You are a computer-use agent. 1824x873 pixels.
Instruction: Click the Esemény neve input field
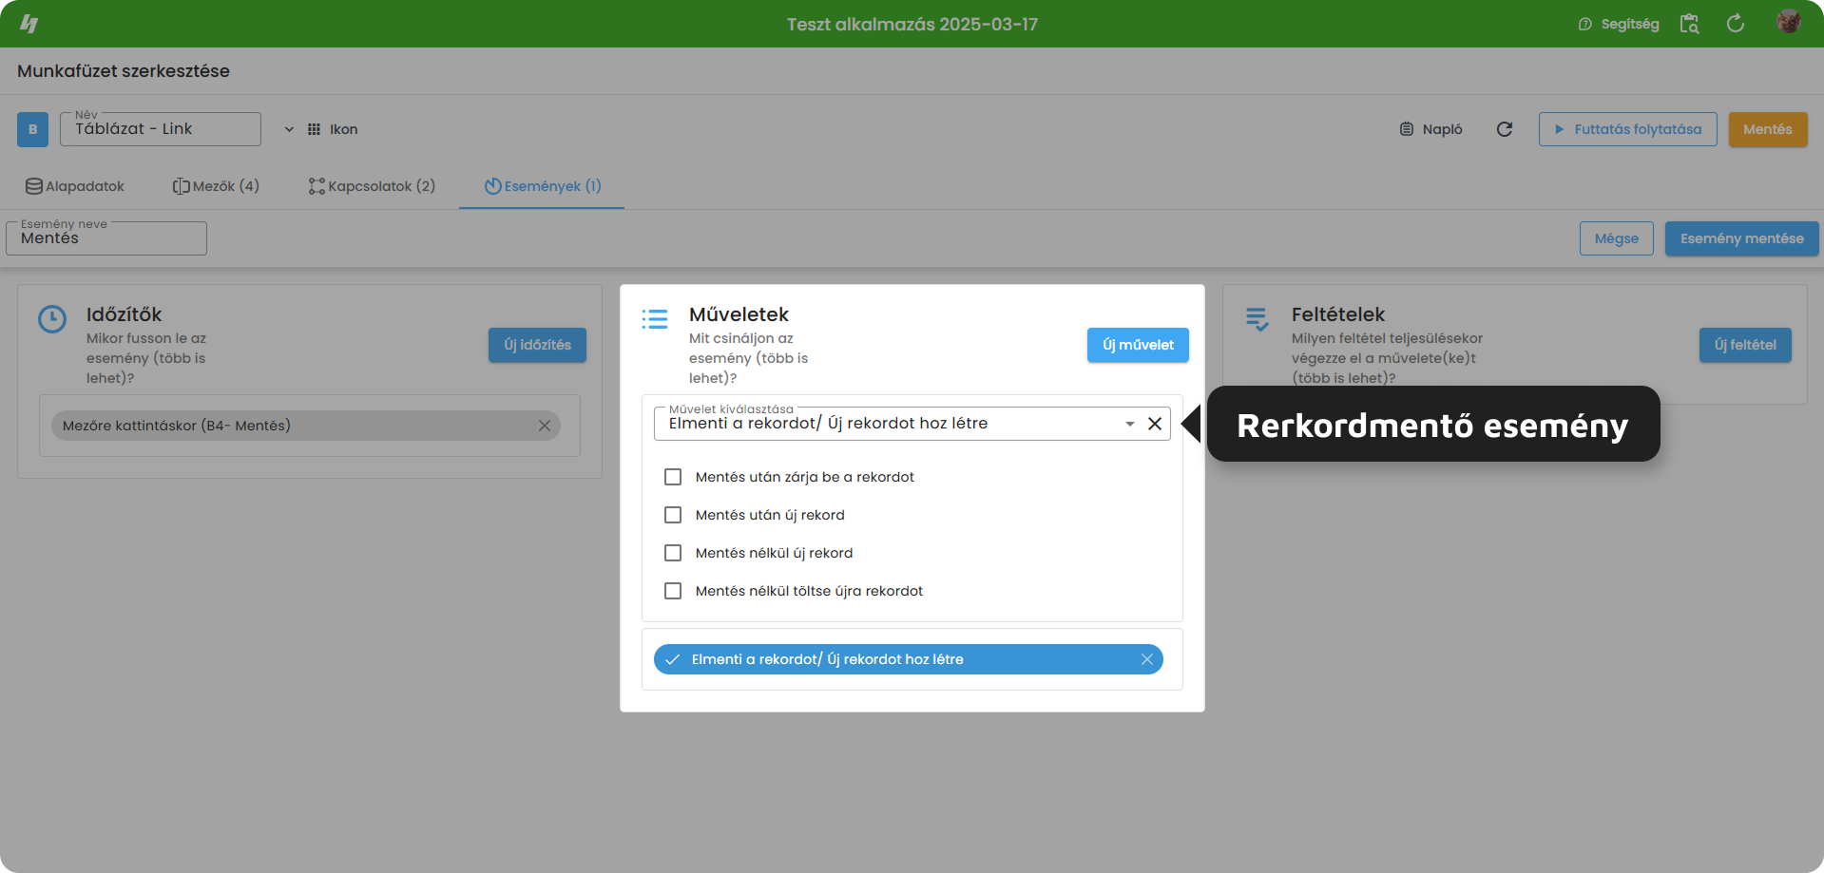tap(106, 238)
